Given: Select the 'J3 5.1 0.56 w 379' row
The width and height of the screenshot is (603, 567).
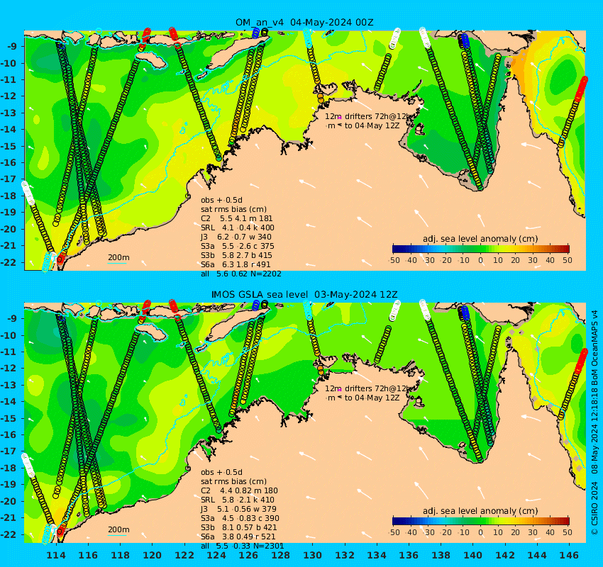Looking at the screenshot, I should [238, 509].
